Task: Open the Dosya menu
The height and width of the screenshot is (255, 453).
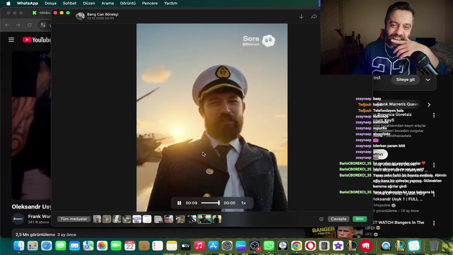Action: [50, 3]
